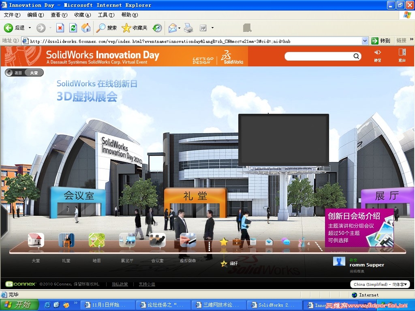This screenshot has width=415, height=311.
Task: Expand the mail button dropdown arrow
Action: pos(180,28)
